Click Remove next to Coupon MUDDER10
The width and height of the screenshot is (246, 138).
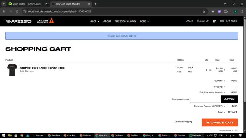coord(198,106)
